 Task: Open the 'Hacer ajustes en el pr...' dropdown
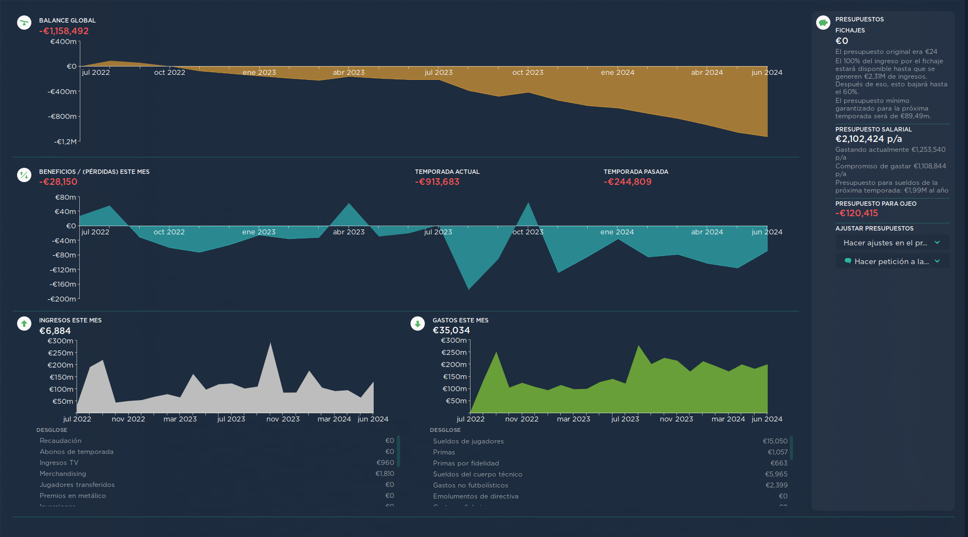pyautogui.click(x=893, y=243)
